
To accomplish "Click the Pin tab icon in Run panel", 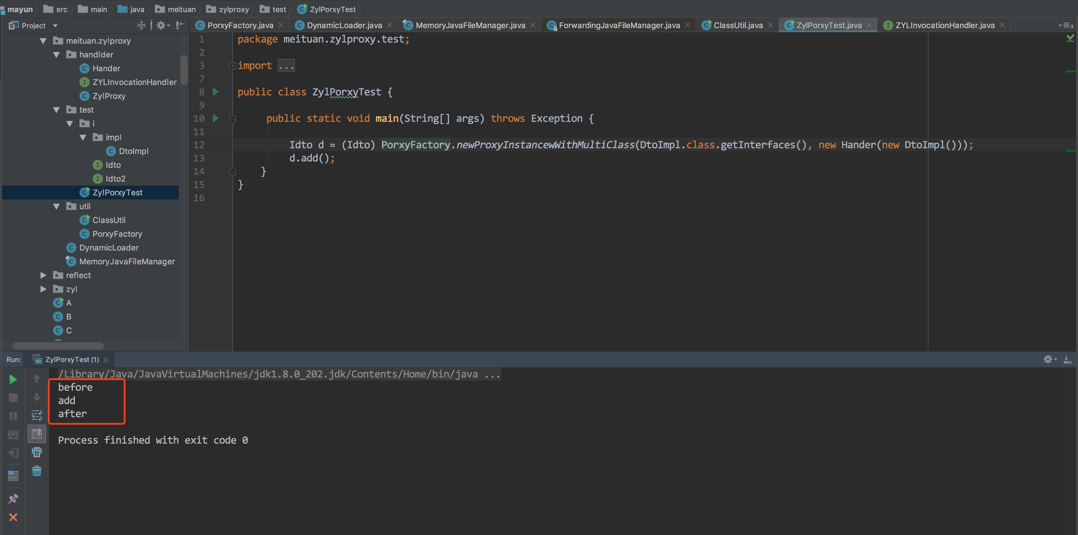I will [13, 498].
